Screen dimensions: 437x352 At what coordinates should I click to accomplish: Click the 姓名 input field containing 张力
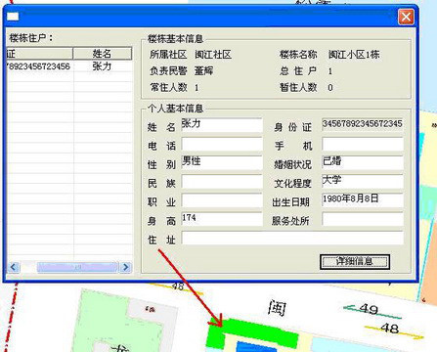tap(222, 125)
